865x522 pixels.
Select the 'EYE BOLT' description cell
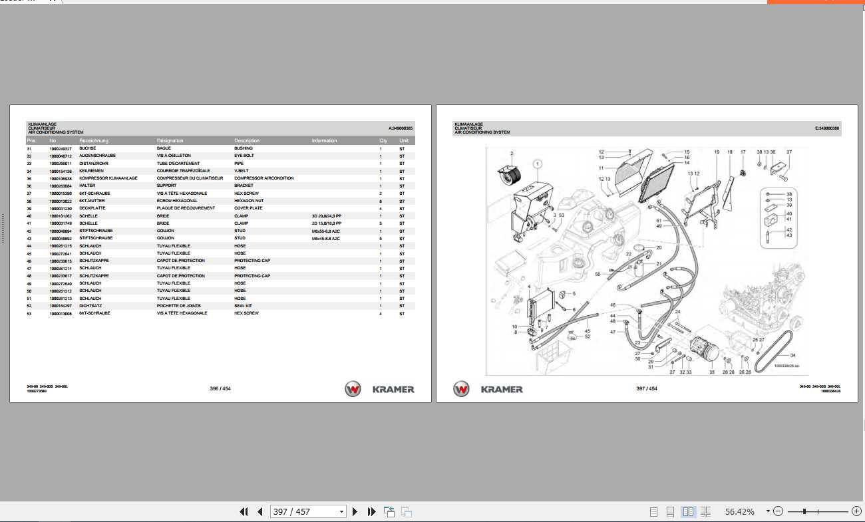click(244, 156)
